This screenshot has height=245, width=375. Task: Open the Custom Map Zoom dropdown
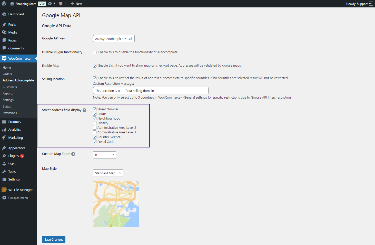(x=104, y=155)
